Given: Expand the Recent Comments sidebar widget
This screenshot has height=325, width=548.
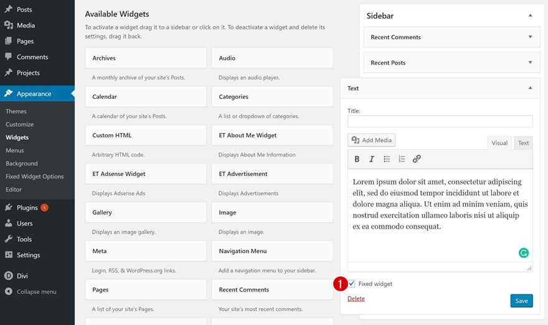Looking at the screenshot, I should pyautogui.click(x=530, y=37).
